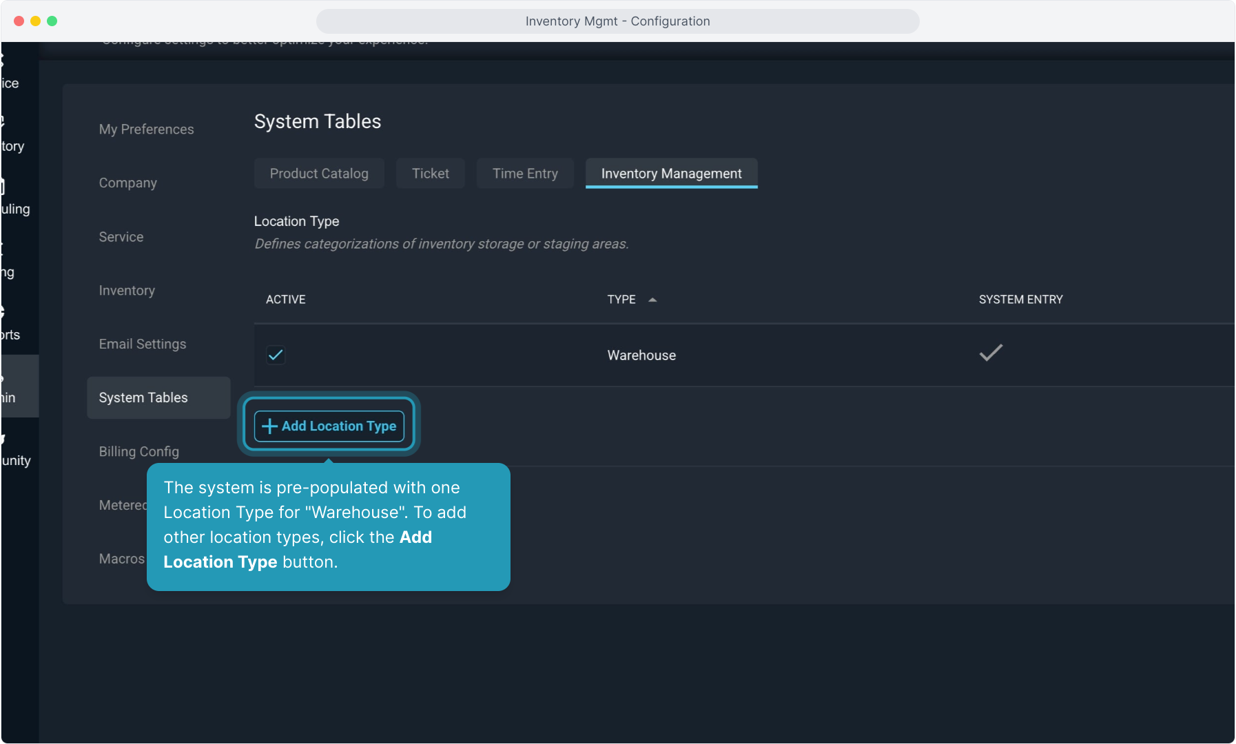Click the Add Location Type button

pyautogui.click(x=329, y=426)
